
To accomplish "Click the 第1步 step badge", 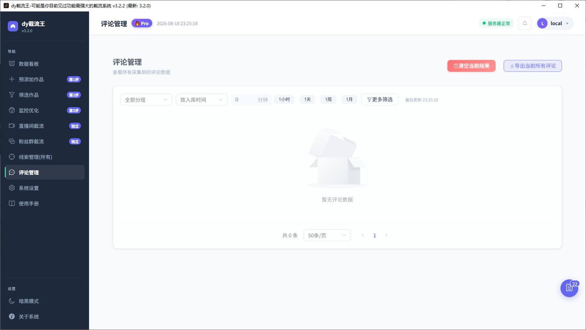I will (x=74, y=79).
